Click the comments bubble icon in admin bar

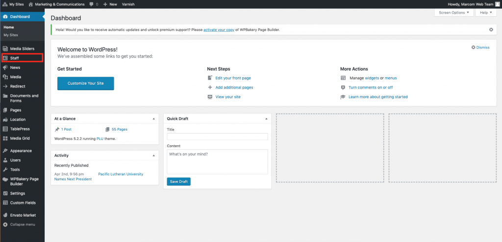tap(91, 4)
